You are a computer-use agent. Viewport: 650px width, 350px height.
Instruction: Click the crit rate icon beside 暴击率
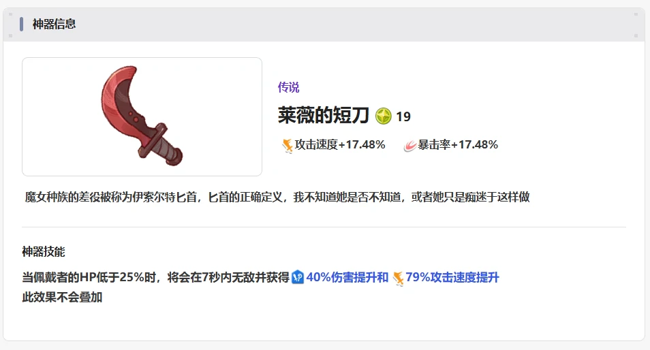pyautogui.click(x=410, y=146)
